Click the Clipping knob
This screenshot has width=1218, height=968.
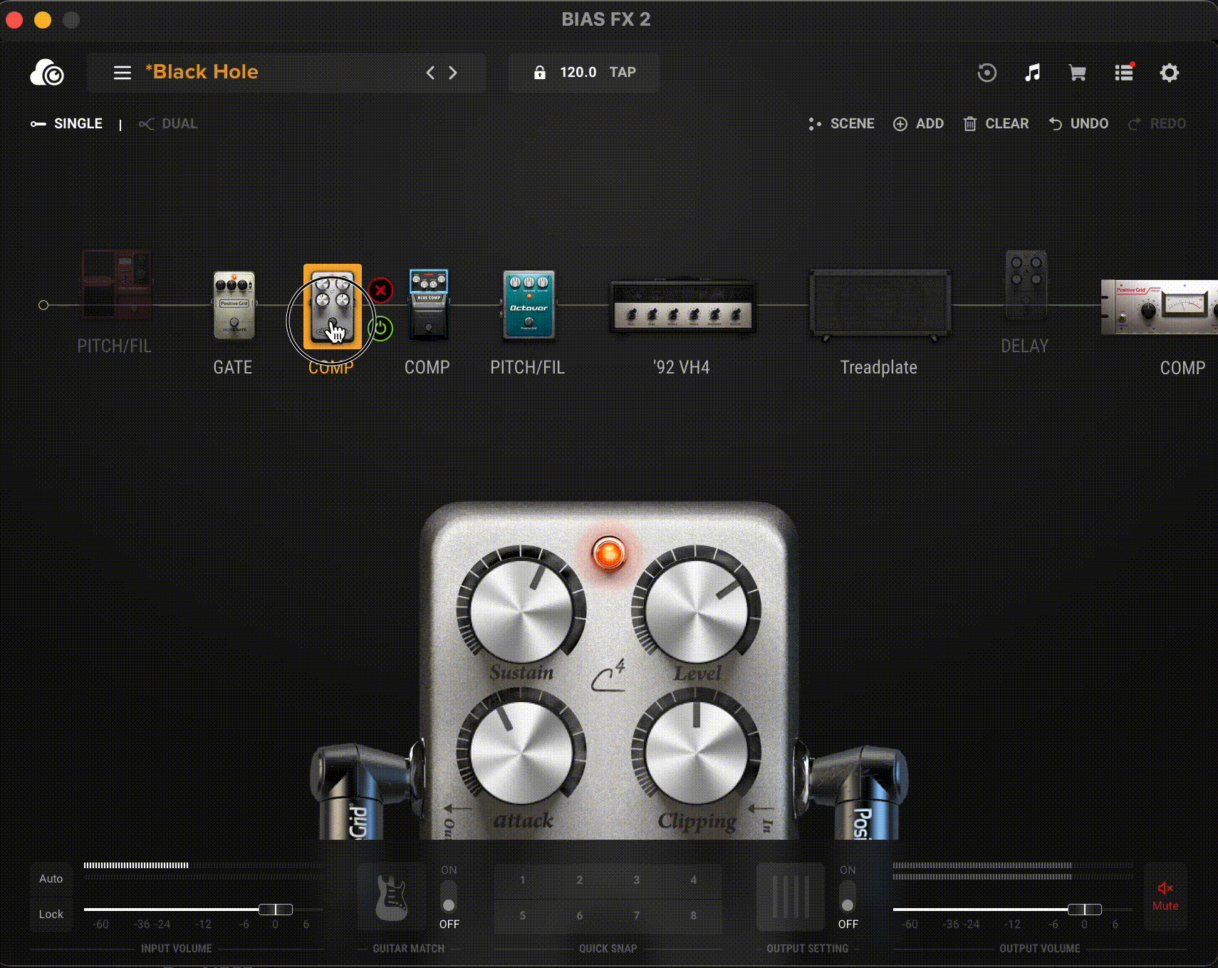696,752
